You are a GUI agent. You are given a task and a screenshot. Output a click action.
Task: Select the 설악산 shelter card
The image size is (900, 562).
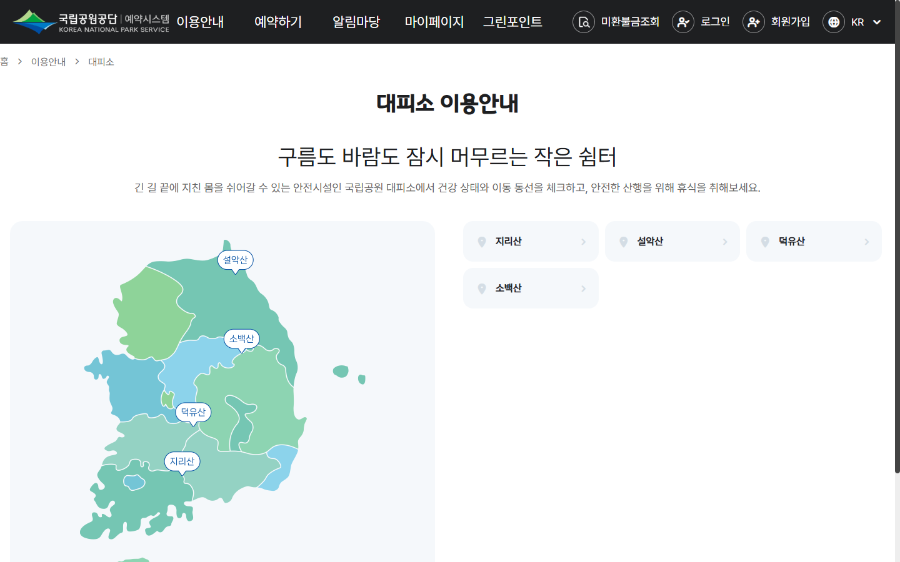(672, 242)
